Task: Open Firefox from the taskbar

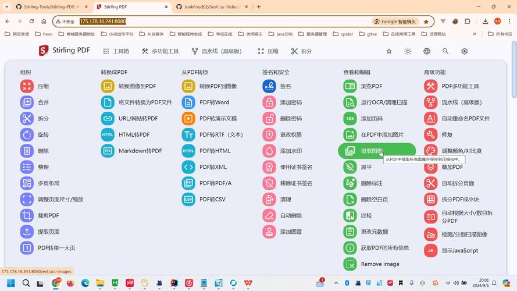Action: coord(70,283)
